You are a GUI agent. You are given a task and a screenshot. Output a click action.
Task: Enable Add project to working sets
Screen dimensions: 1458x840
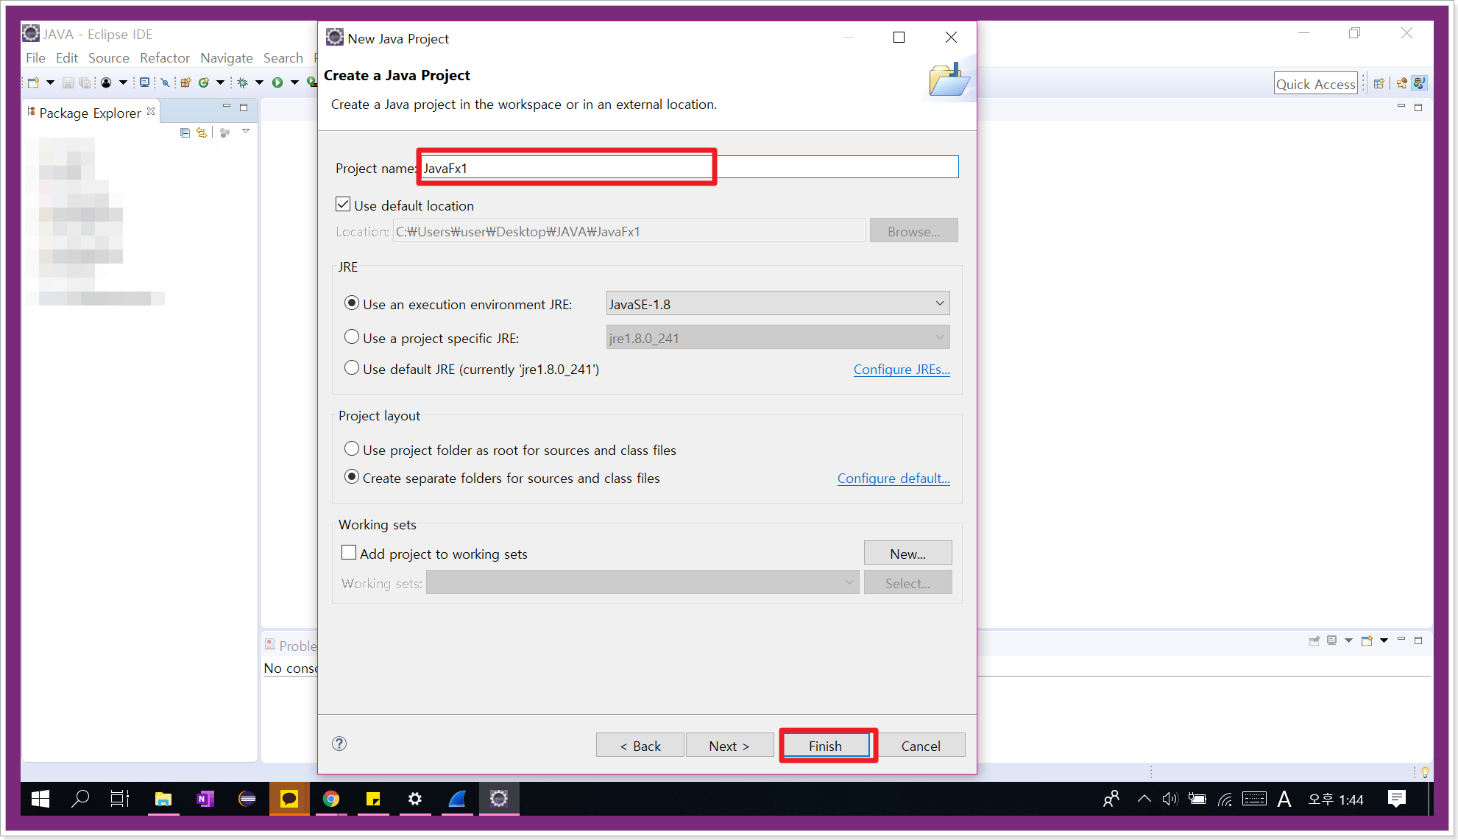[x=349, y=552]
